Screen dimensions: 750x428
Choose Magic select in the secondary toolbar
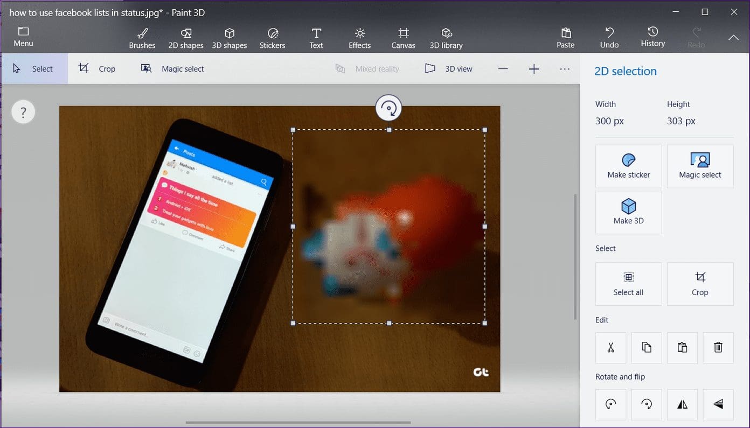[172, 69]
